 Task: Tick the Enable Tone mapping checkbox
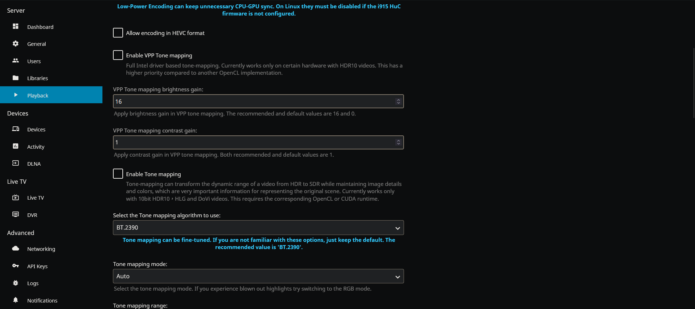(118, 174)
